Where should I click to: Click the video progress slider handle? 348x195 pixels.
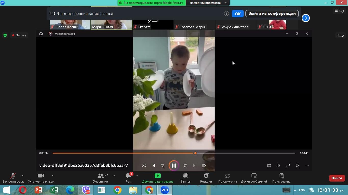click(195, 153)
